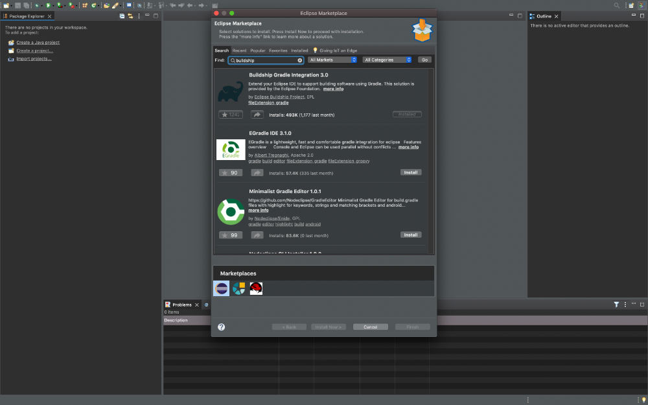The width and height of the screenshot is (648, 405).
Task: Open the New wizard dropdown arrow
Action: (x=11, y=6)
